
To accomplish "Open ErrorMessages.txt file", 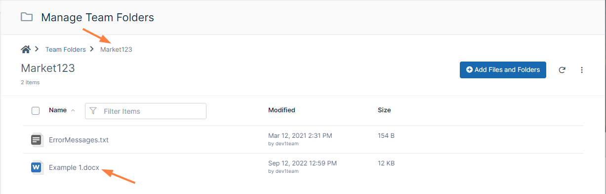I will (x=79, y=140).
